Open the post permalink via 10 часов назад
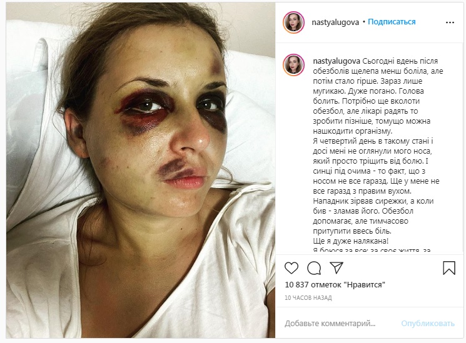This screenshot has height=343, width=466. pos(308,297)
